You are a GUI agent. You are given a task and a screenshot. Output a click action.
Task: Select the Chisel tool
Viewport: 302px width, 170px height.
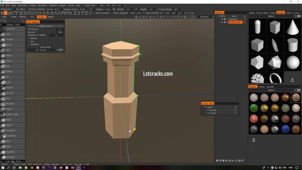click(x=13, y=61)
